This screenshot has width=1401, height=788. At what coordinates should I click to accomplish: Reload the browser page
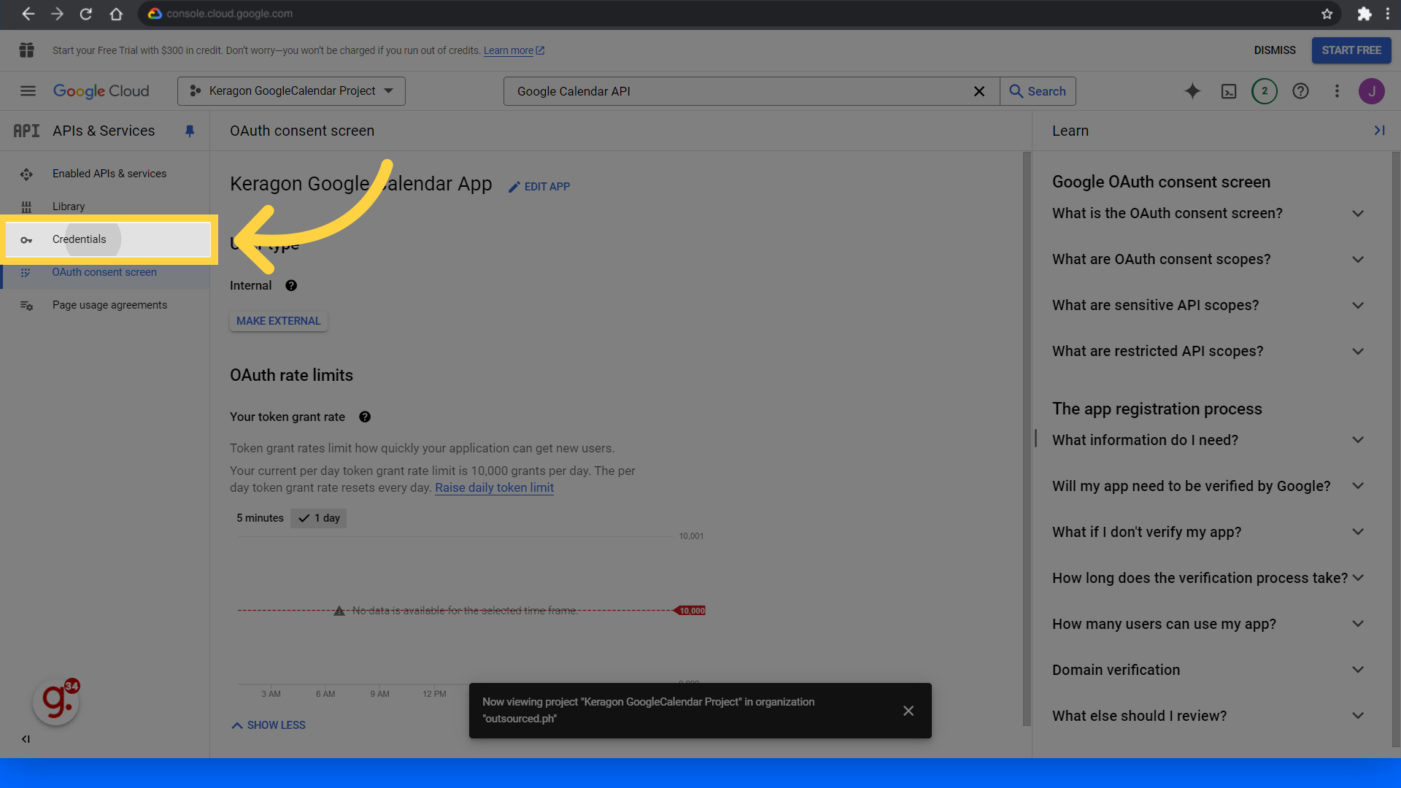[85, 14]
